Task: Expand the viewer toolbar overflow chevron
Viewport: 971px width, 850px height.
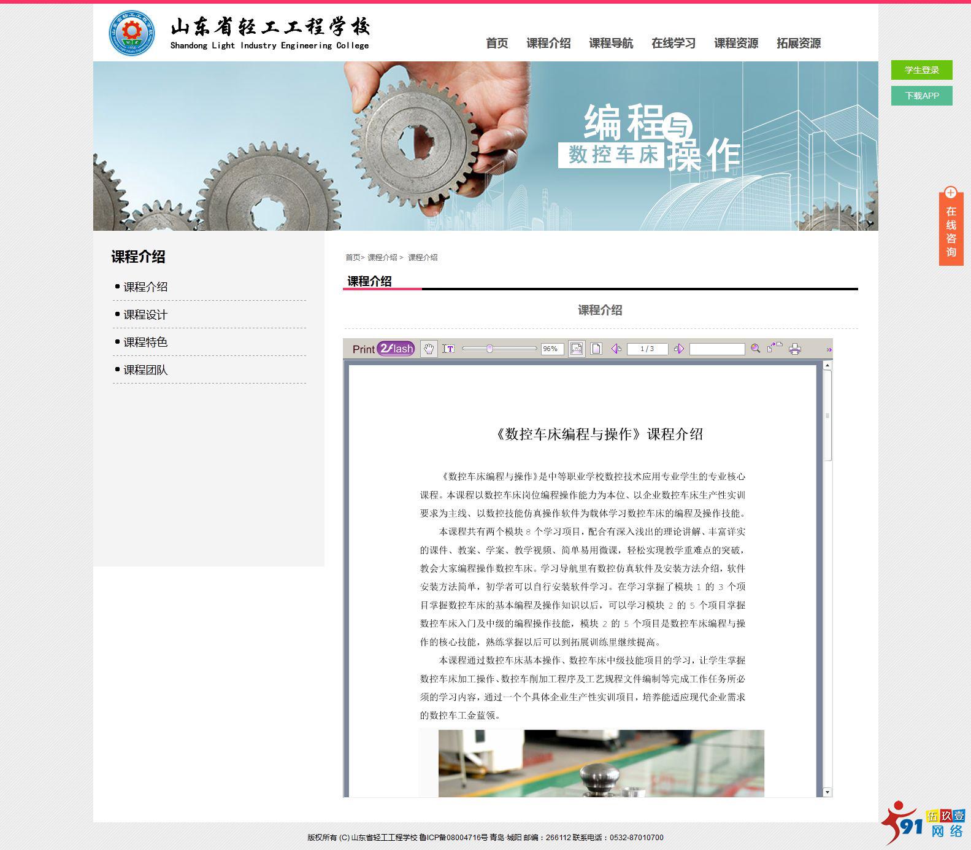Action: coord(829,349)
